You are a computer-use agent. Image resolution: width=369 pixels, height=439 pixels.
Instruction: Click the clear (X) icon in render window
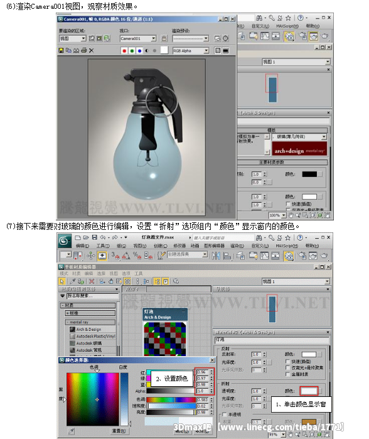[x=91, y=50]
